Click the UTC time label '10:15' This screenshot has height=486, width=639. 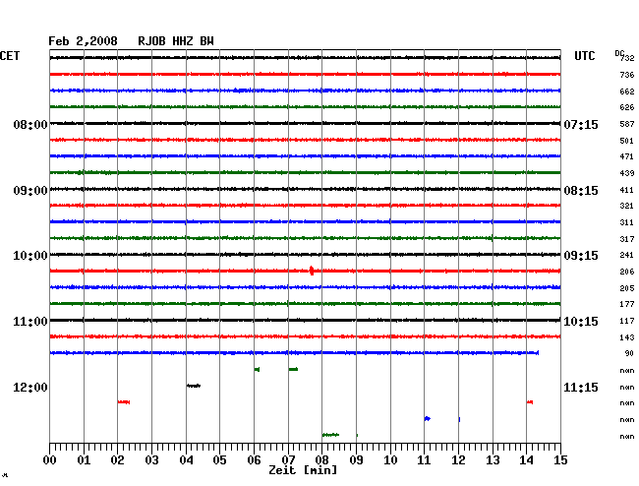point(581,322)
